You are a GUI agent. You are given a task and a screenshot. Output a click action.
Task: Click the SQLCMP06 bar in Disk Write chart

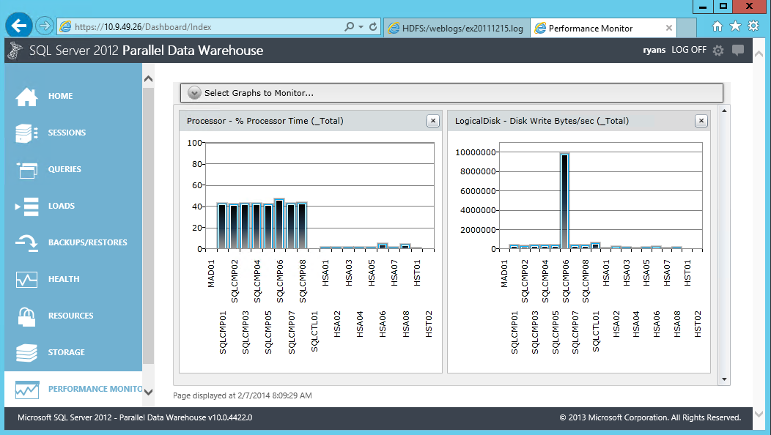[x=564, y=201]
